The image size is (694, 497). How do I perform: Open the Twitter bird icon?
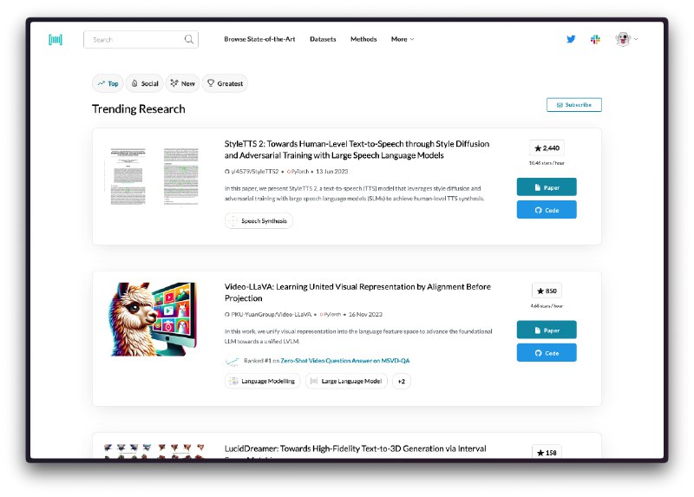pyautogui.click(x=571, y=39)
